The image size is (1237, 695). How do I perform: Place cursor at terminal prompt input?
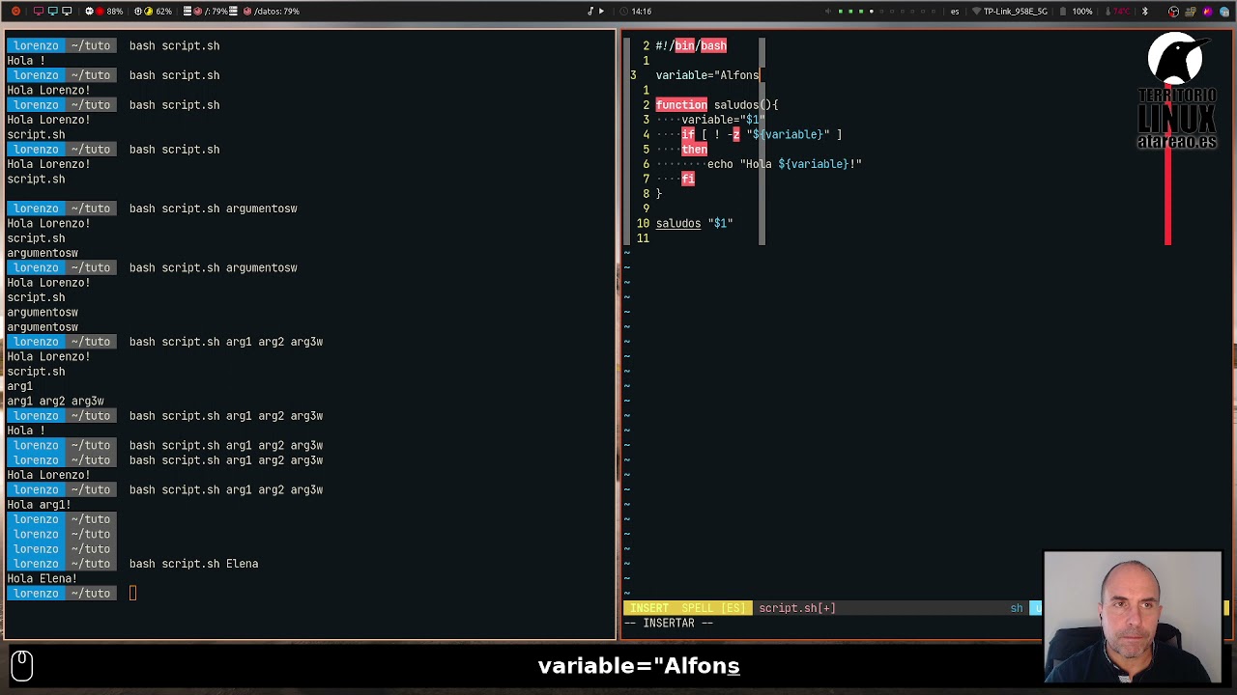coord(133,594)
